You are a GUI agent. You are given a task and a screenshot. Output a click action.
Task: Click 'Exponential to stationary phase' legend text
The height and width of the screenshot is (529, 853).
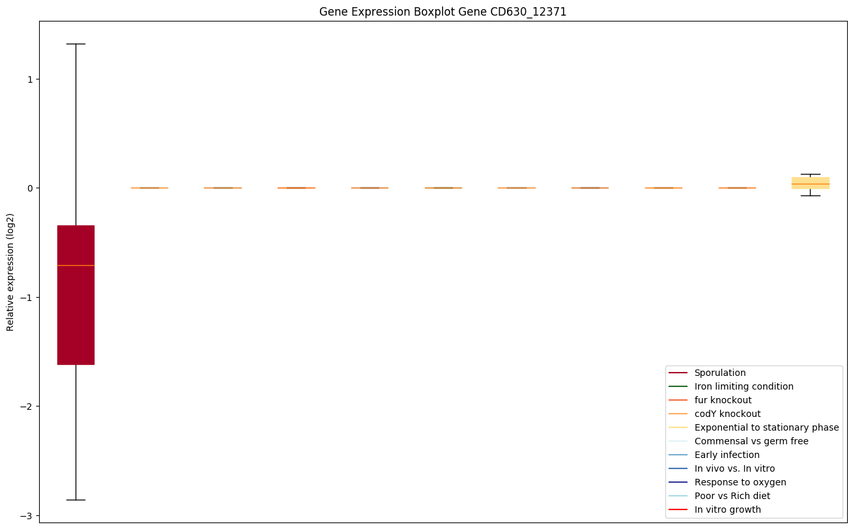click(766, 428)
